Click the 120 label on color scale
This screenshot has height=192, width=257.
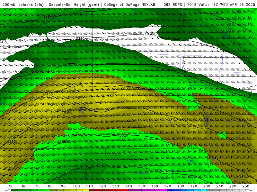102,186
